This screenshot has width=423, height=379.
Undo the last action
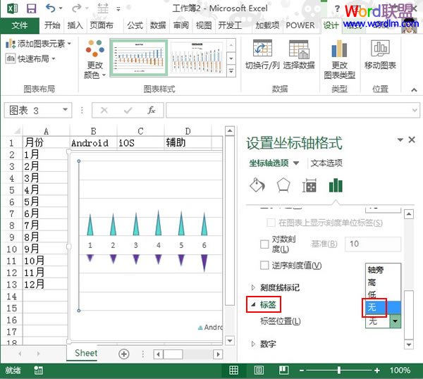point(51,8)
